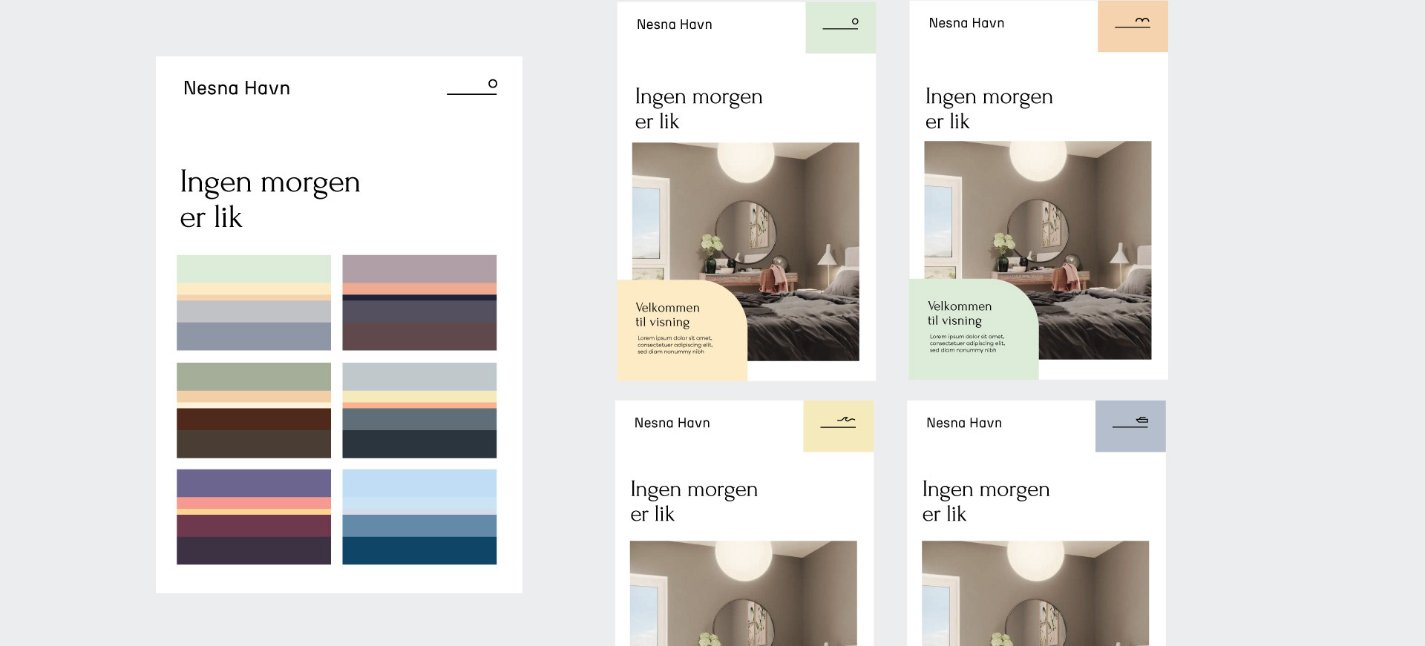Pick the dark brown stripe in sage palette
Viewport: 1425px width, 646px height.
[254, 419]
